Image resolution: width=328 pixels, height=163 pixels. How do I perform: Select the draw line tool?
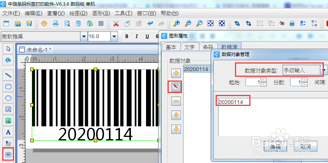pyautogui.click(x=8, y=75)
